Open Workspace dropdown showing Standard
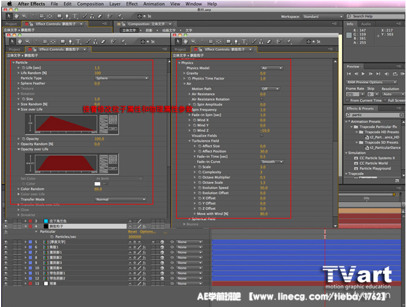 pos(323,17)
